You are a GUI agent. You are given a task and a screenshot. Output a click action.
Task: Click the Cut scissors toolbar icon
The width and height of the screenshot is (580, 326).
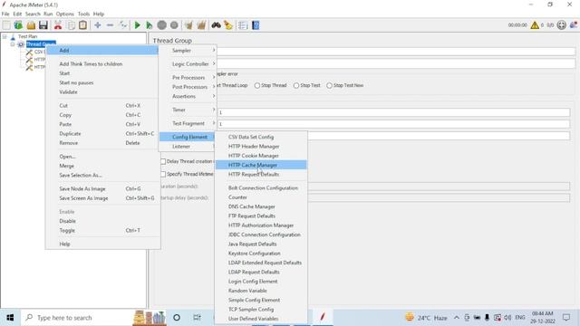tap(58, 25)
